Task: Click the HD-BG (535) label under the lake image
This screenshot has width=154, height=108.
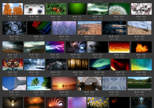Action: pyautogui.click(x=139, y=92)
